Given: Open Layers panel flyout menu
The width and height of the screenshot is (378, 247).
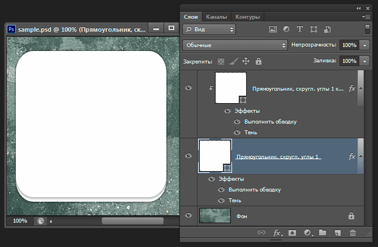Looking at the screenshot, I should 366,16.
